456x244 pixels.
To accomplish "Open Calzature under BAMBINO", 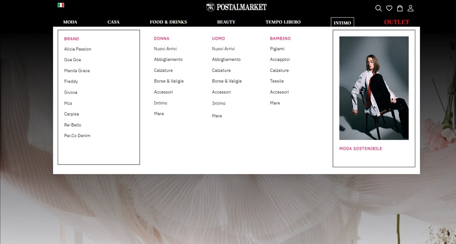I will (279, 70).
